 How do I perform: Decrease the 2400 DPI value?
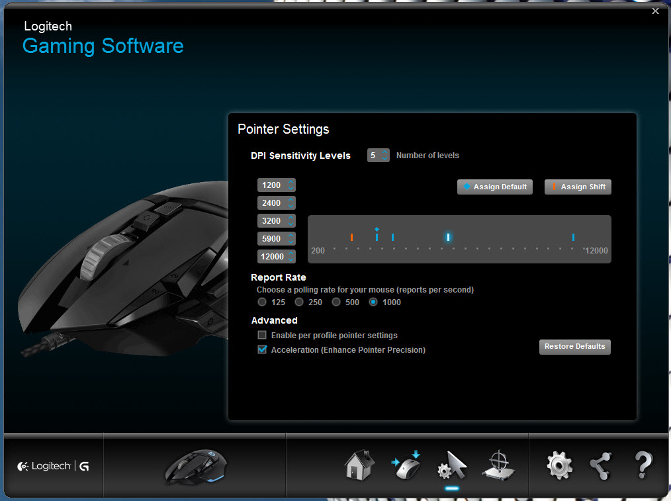[291, 206]
